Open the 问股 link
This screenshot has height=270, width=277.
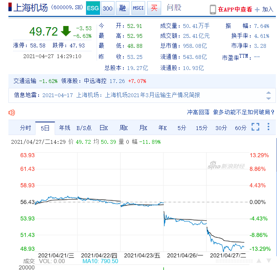point(174,7)
